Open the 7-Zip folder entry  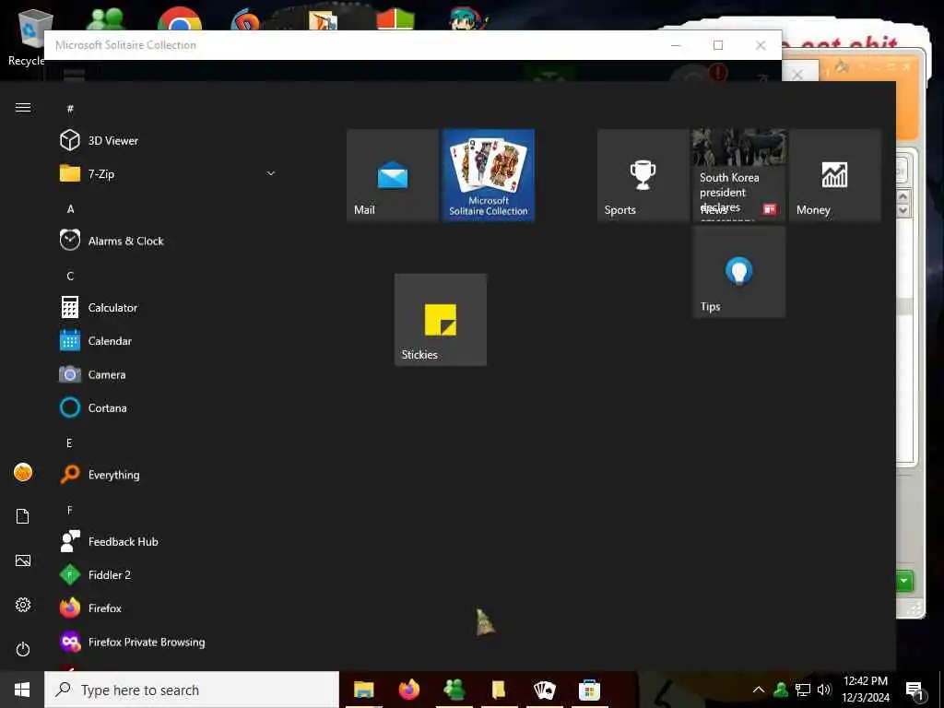[169, 174]
